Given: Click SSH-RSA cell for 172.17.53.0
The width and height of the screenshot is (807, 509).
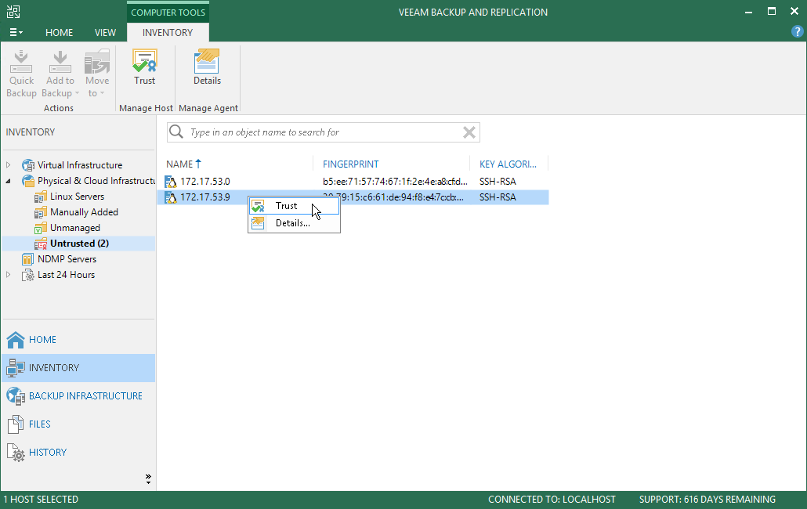Looking at the screenshot, I should (498, 182).
